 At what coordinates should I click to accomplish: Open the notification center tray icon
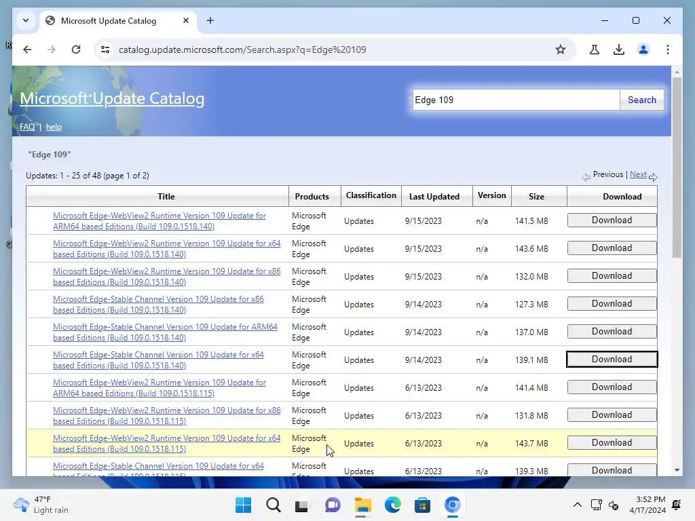677,505
